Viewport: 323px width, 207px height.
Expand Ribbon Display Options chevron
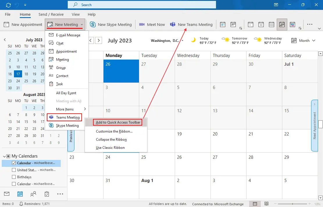pos(319,28)
